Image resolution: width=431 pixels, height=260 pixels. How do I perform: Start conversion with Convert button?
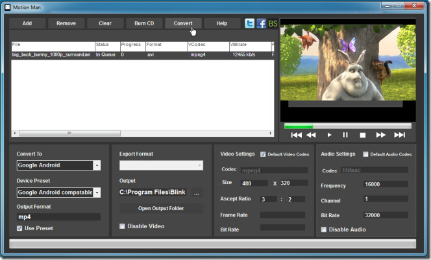coord(183,23)
